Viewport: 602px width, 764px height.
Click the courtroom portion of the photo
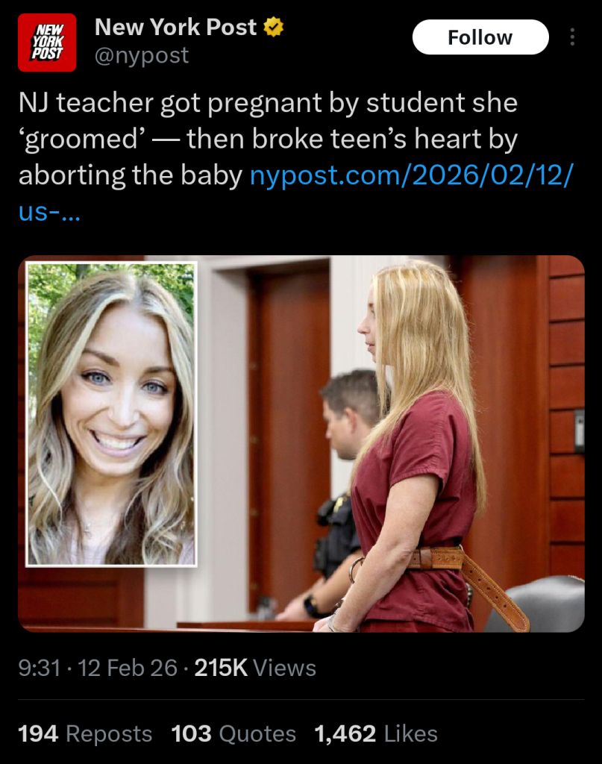pos(389,443)
